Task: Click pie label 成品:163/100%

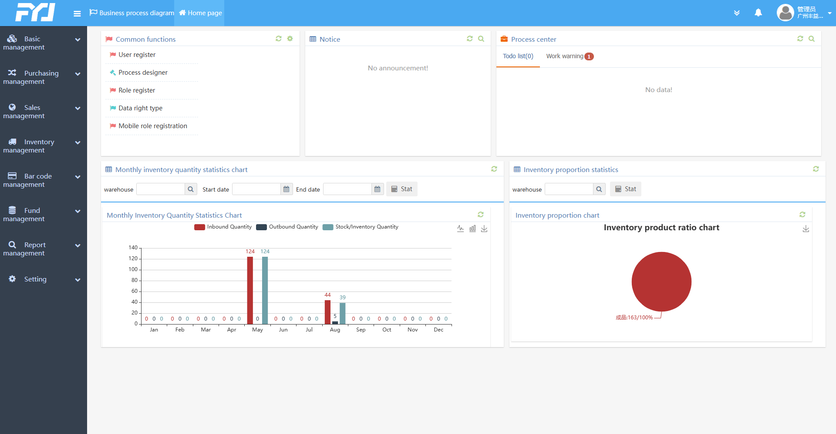Action: click(x=634, y=318)
